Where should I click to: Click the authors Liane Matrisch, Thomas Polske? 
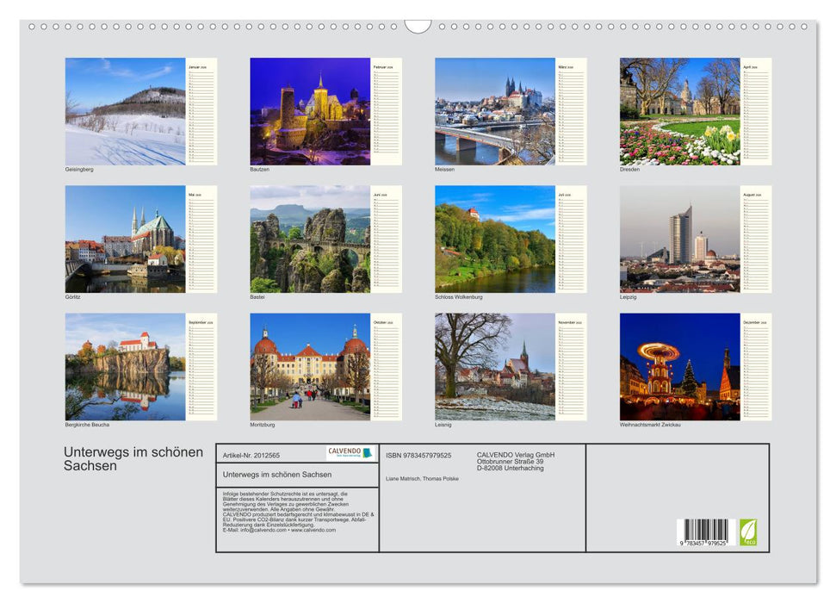pyautogui.click(x=423, y=479)
